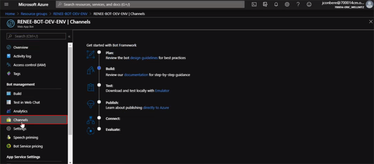Click the "Bot management" section header
Screen dimensions: 374x164
pos(21,84)
